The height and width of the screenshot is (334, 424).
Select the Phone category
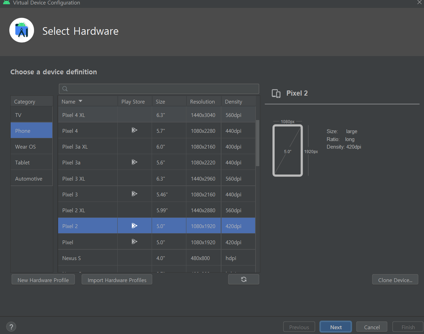click(32, 131)
